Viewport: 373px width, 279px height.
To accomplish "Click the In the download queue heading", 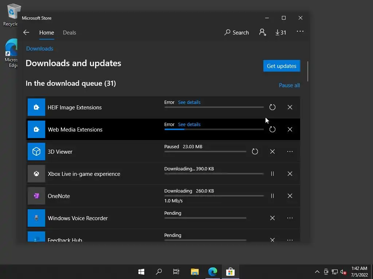I will 71,83.
